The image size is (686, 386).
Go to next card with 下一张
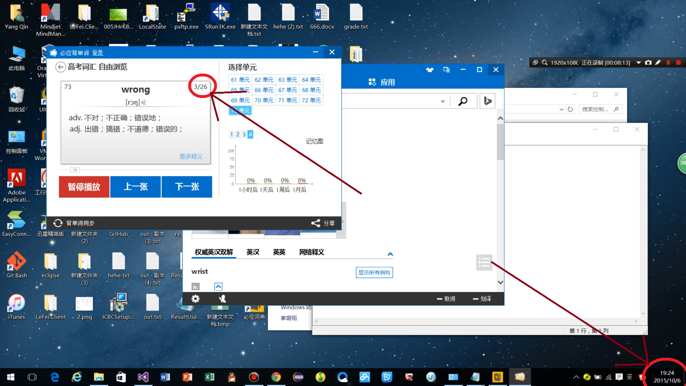187,187
